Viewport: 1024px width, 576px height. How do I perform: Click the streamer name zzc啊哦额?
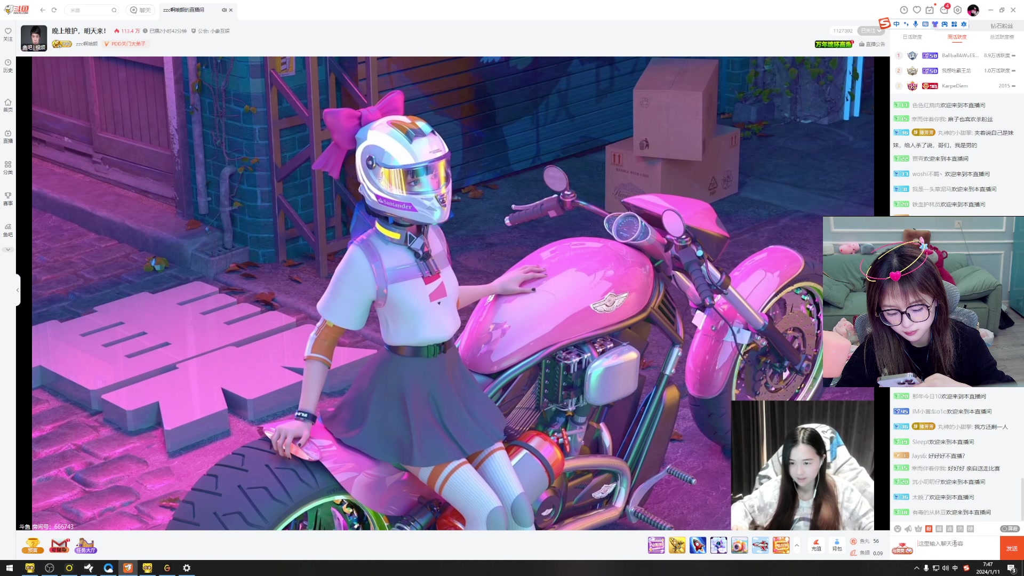click(87, 44)
